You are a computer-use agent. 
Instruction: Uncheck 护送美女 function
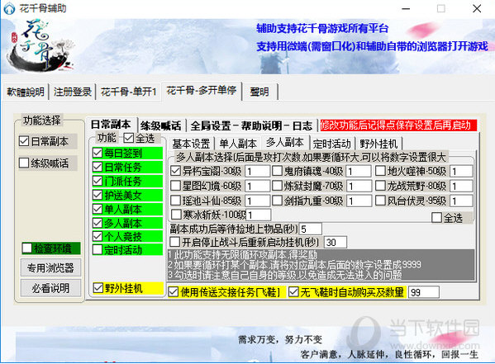98,196
